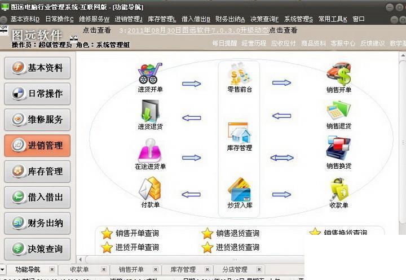
Task: Open the 炒货入库 card icon
Action: pyautogui.click(x=240, y=189)
